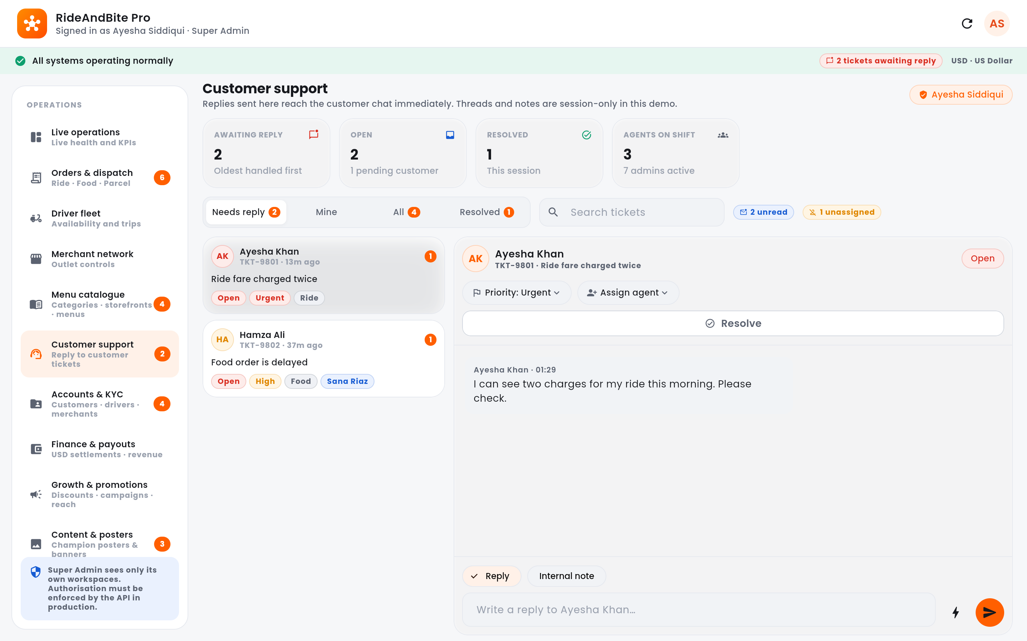
Task: Open USD · US Dollar currency selector
Action: pyautogui.click(x=982, y=61)
